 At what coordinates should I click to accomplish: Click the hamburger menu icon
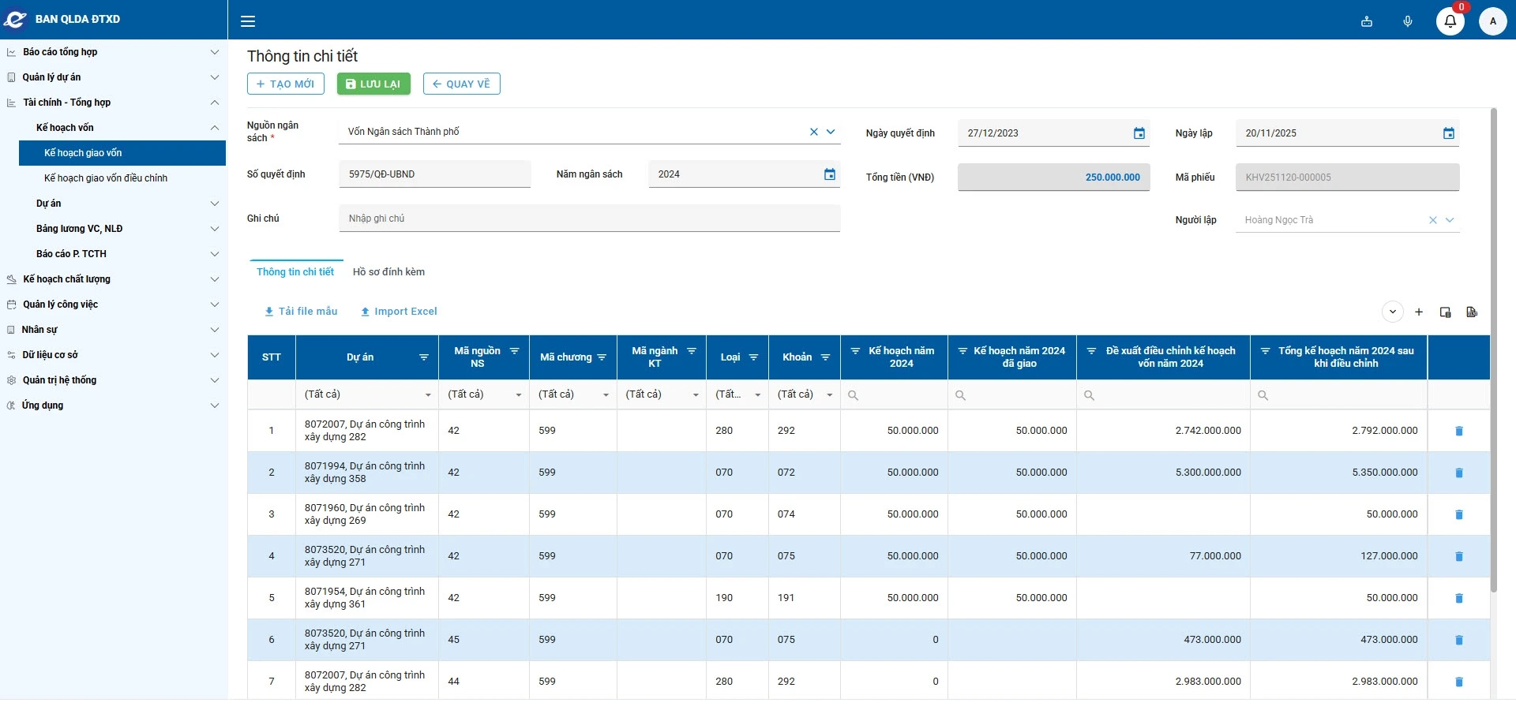tap(248, 21)
